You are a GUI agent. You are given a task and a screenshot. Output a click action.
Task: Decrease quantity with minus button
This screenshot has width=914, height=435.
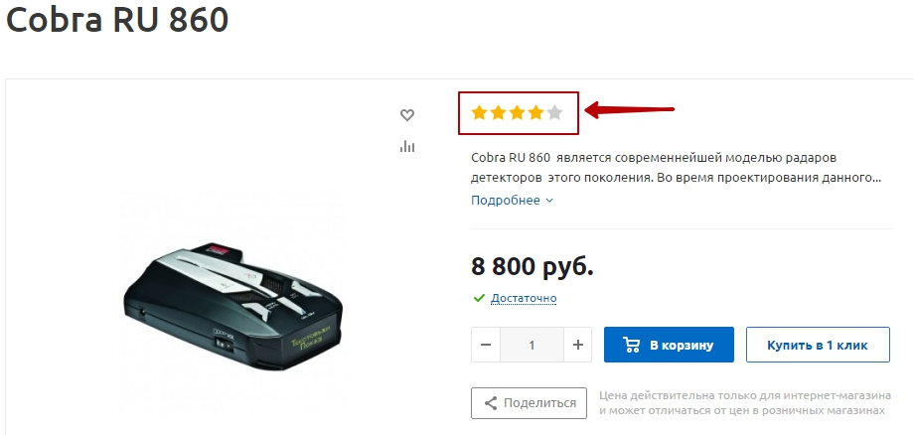click(486, 345)
